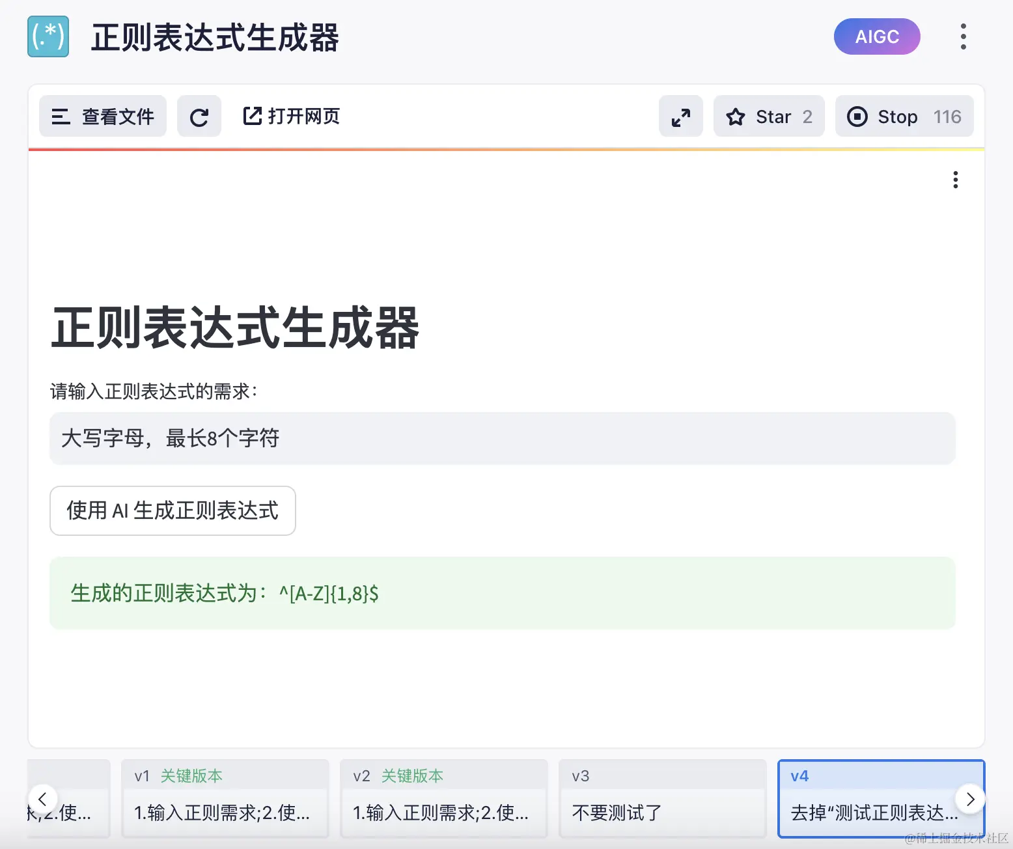1013x849 pixels.
Task: Click 使用 AI 生成正则表达式 button
Action: pos(173,510)
